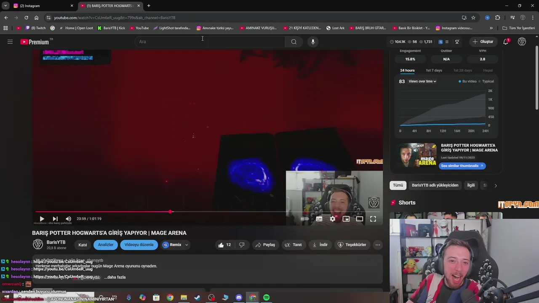
Task: Click the Videoyu düzenle button
Action: [139, 245]
